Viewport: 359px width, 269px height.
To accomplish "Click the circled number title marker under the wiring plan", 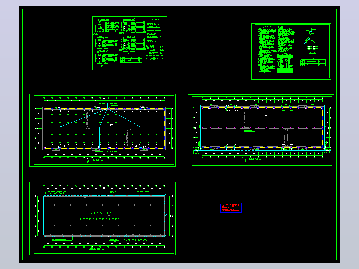I will (87, 161).
